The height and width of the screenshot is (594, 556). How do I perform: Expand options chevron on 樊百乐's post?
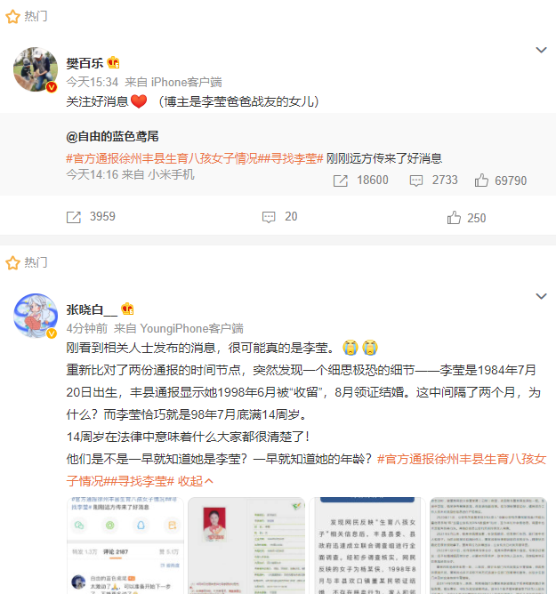(541, 50)
